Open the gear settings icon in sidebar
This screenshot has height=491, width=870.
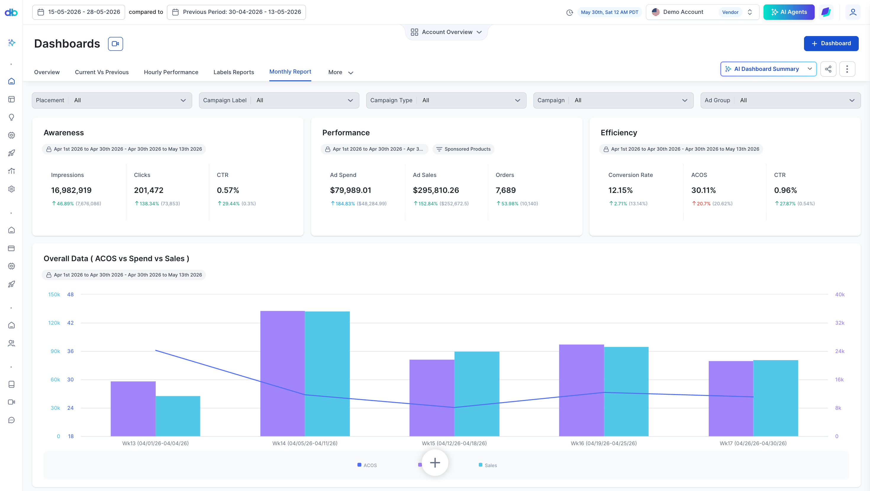[x=12, y=189]
